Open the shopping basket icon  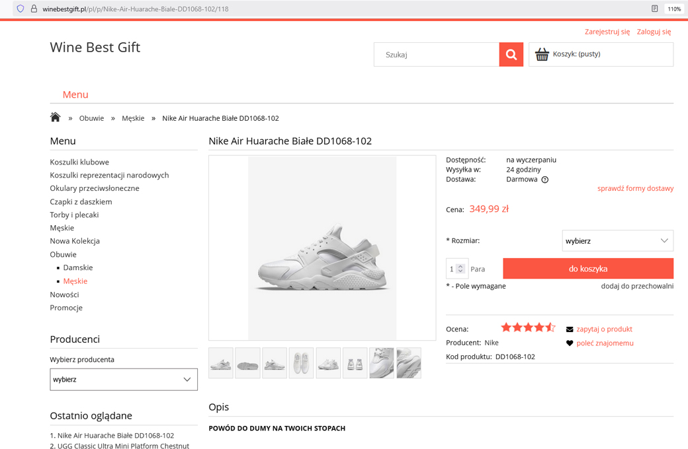point(542,54)
